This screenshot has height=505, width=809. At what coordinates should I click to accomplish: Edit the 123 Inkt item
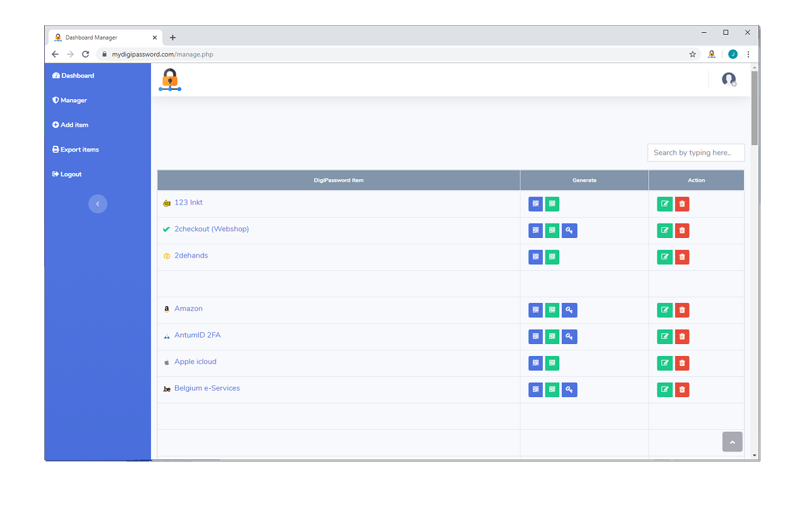[664, 204]
